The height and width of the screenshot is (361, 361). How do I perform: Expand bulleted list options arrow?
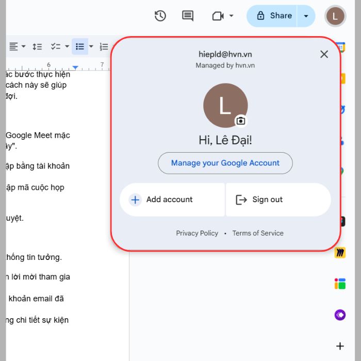(91, 46)
